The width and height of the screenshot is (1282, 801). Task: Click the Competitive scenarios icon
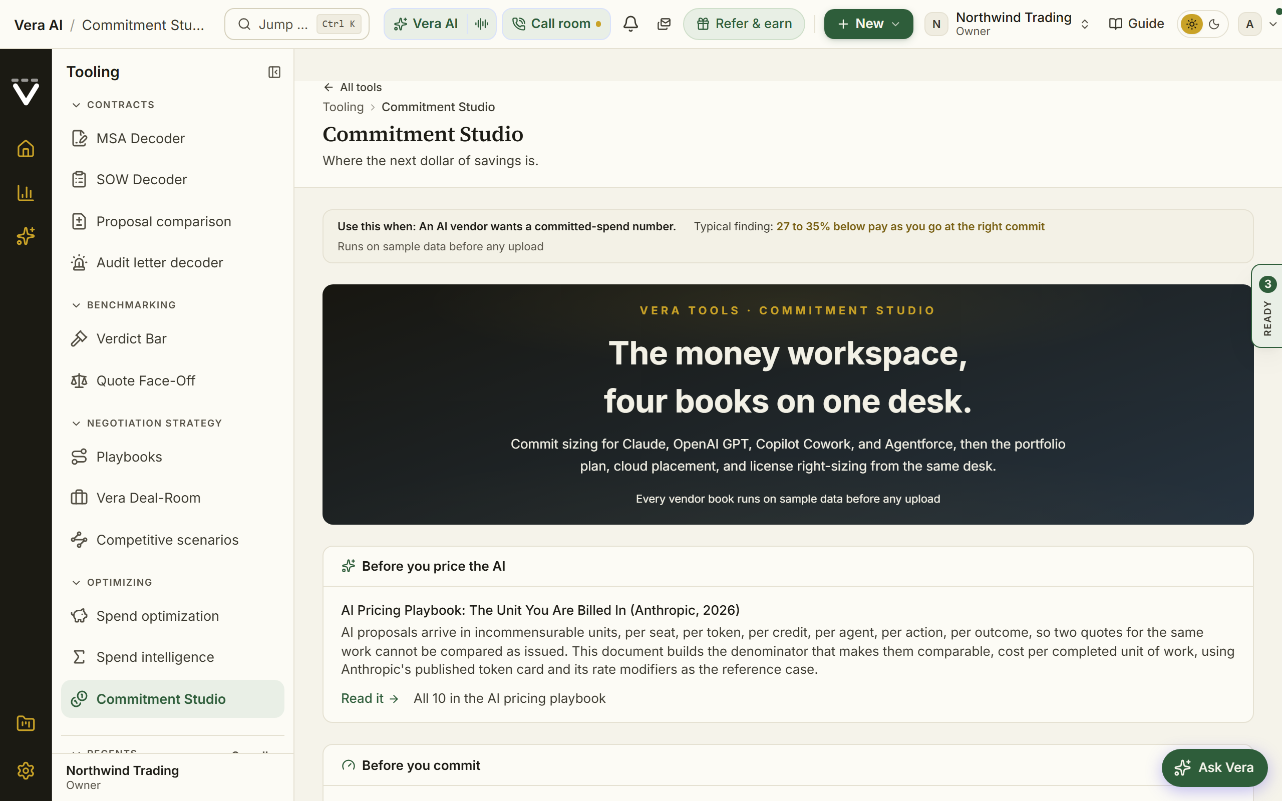79,540
